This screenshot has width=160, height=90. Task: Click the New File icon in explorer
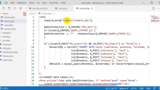tap(4, 8)
